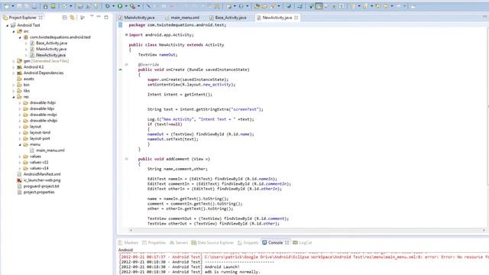Select the Project Explorer tab
Screen dimensions: 489x275
pyautogui.click(x=23, y=18)
